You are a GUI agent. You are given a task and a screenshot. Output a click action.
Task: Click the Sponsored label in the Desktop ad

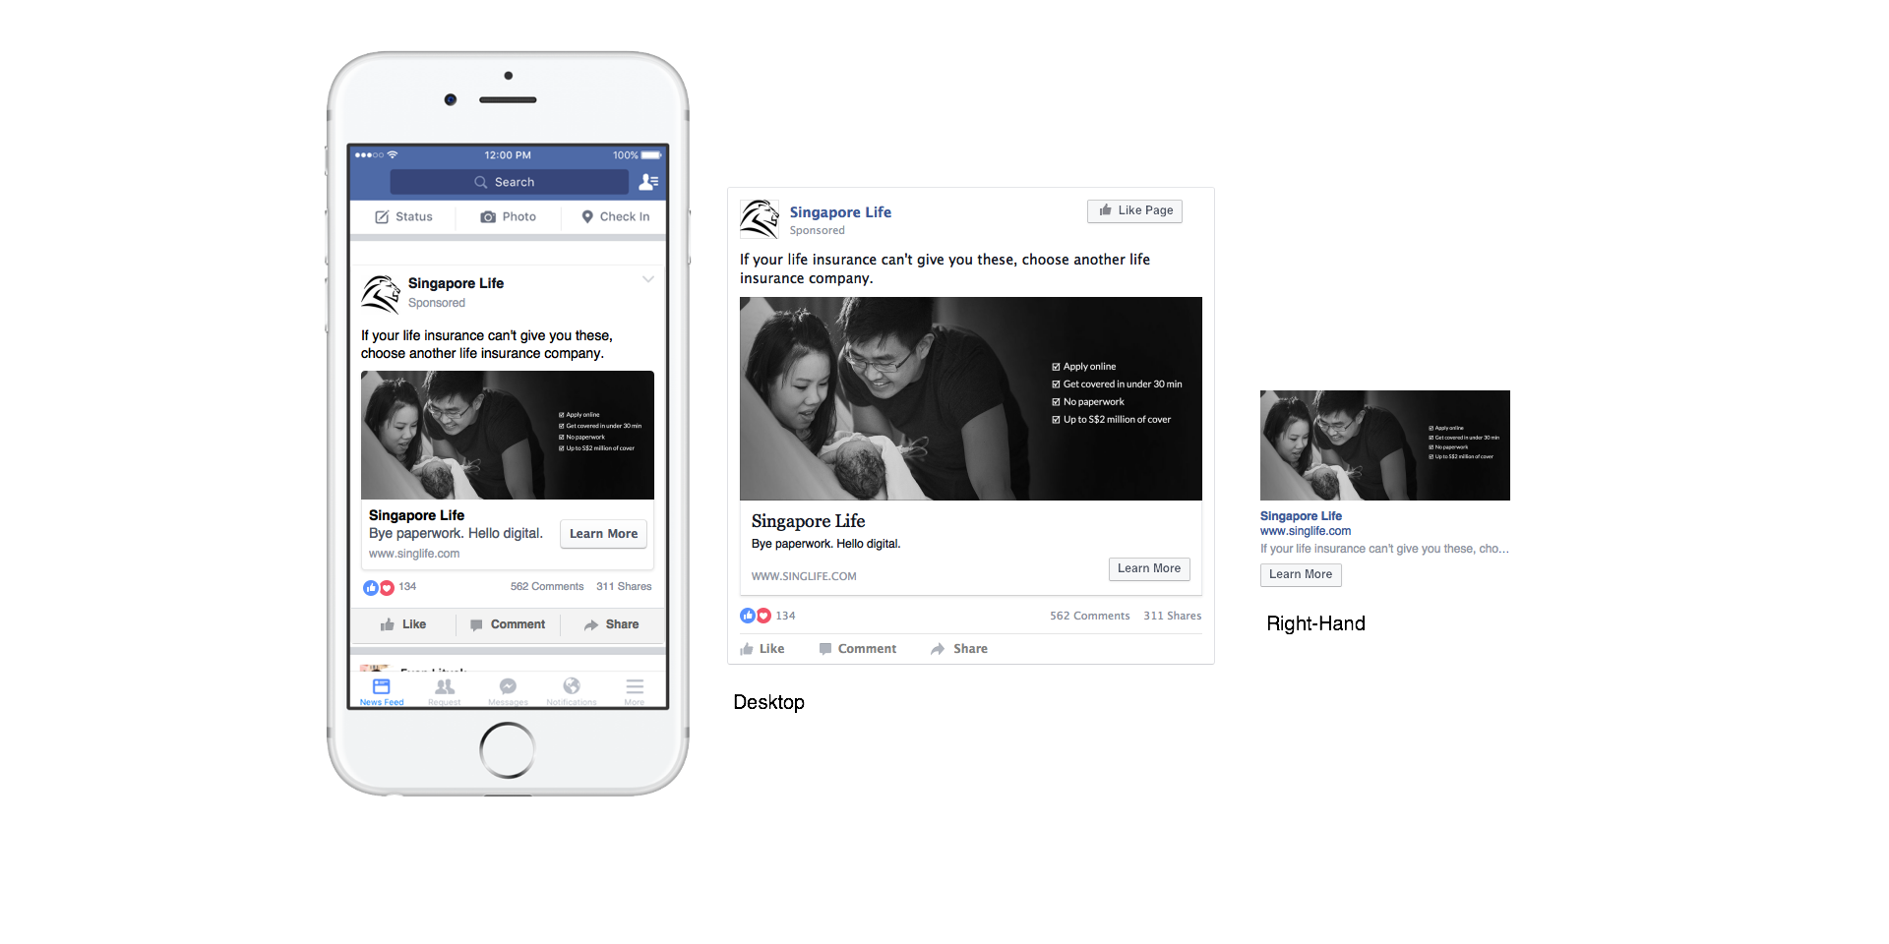[817, 230]
